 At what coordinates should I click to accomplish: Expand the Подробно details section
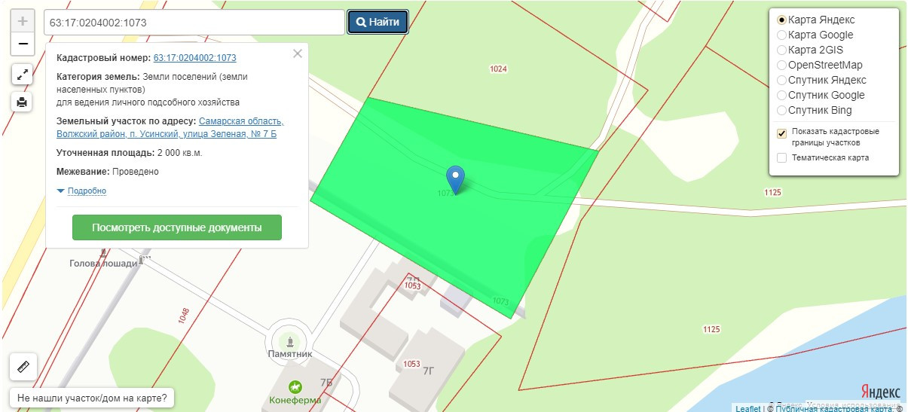pyautogui.click(x=81, y=191)
